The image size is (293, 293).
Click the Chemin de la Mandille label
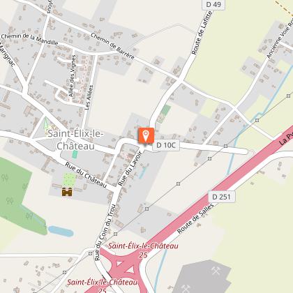29,39
